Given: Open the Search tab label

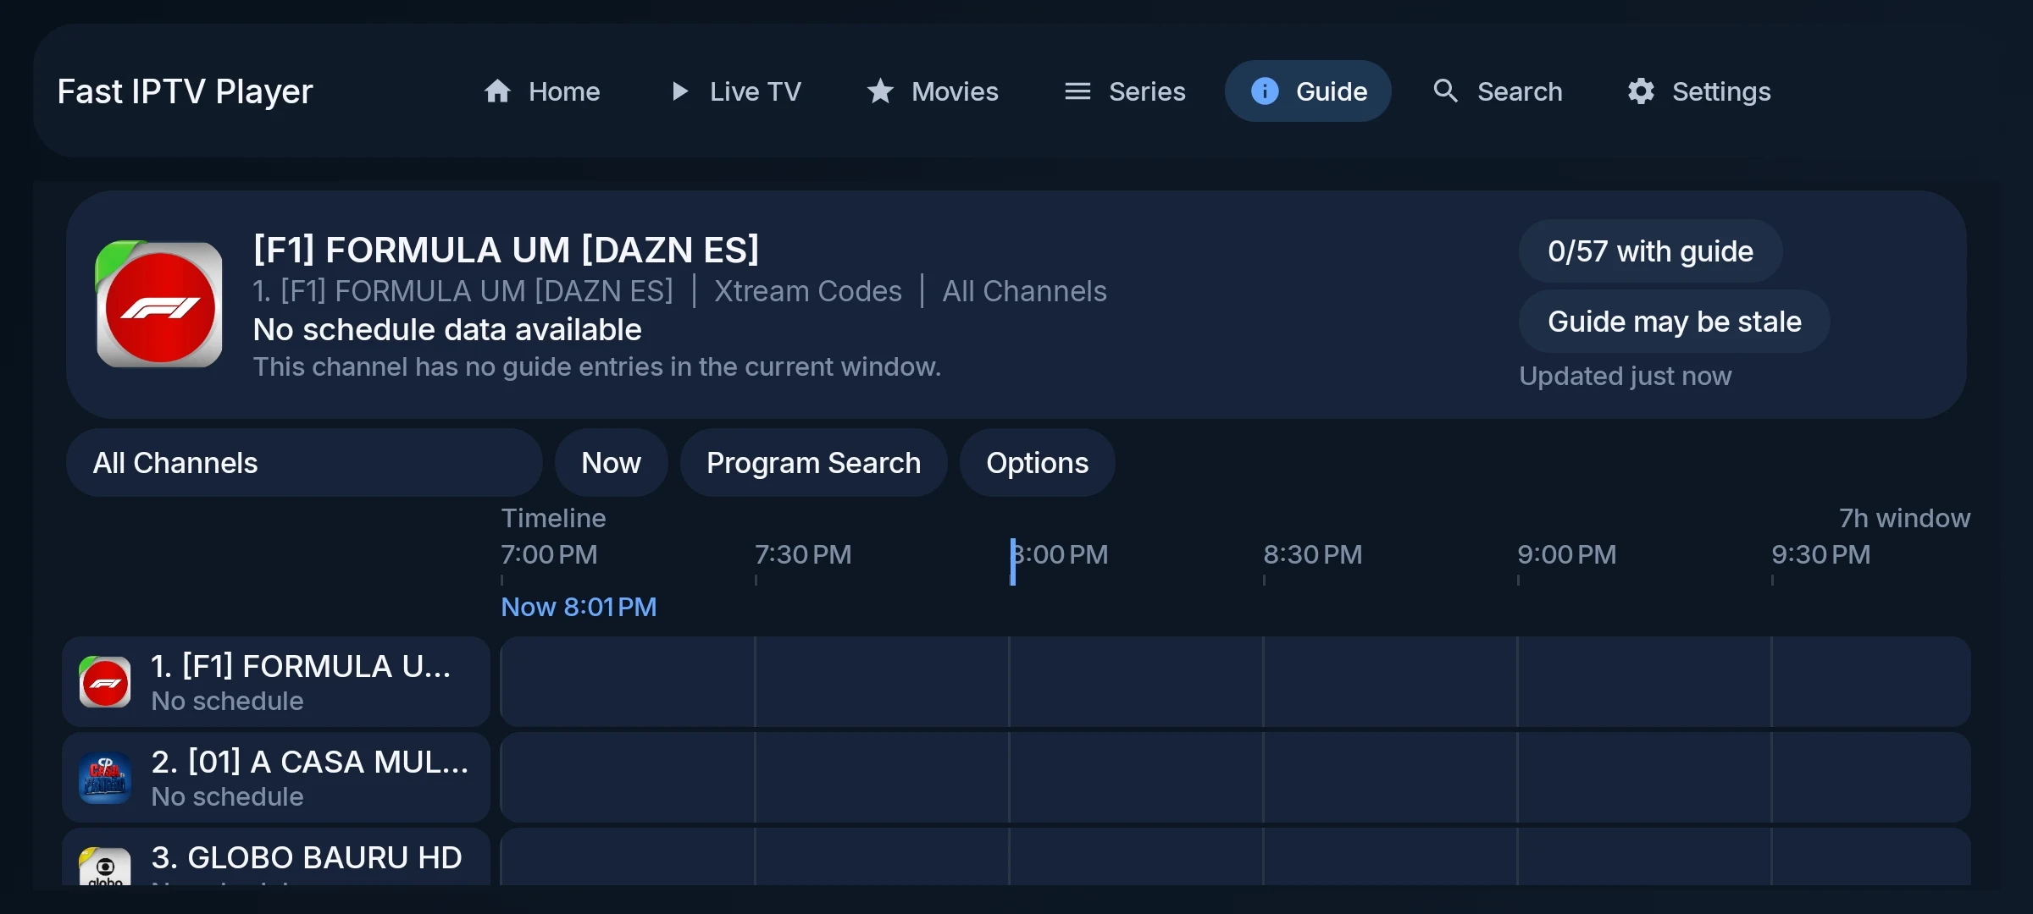Looking at the screenshot, I should tap(1520, 91).
